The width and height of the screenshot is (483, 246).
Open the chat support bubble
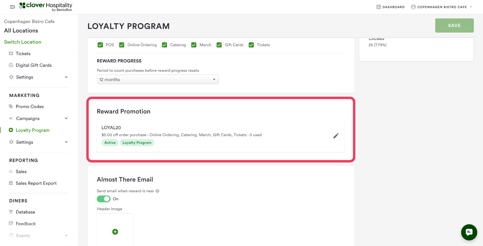[469, 232]
